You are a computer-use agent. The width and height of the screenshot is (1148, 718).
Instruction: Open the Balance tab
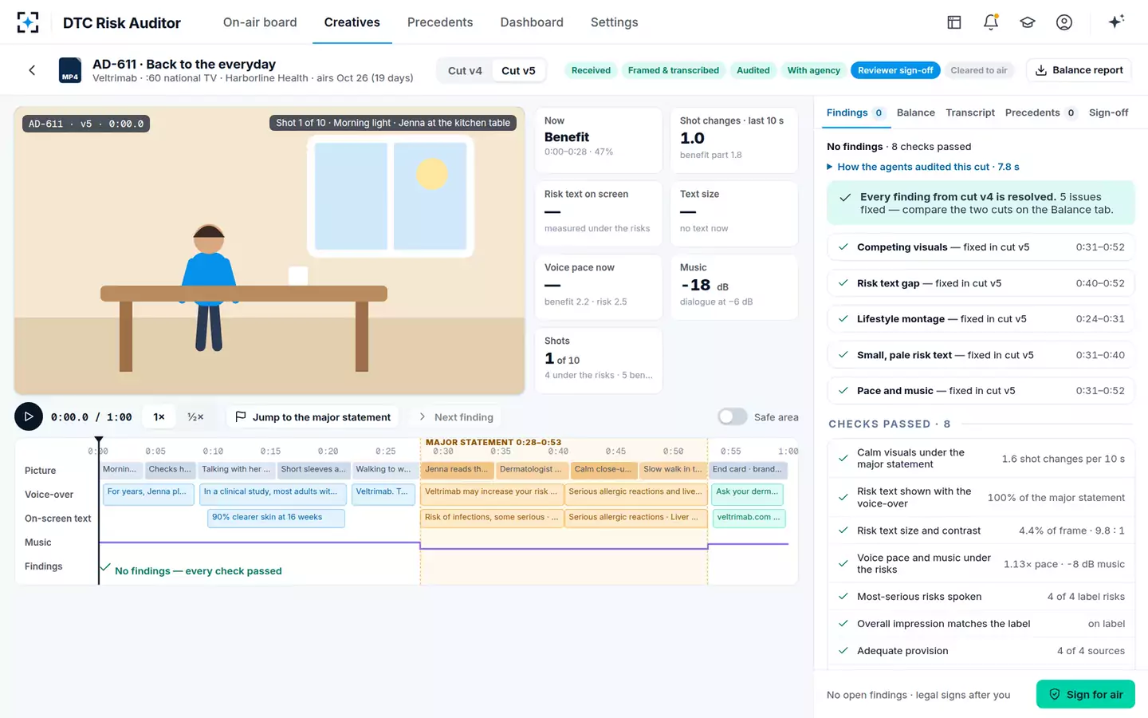tap(915, 112)
